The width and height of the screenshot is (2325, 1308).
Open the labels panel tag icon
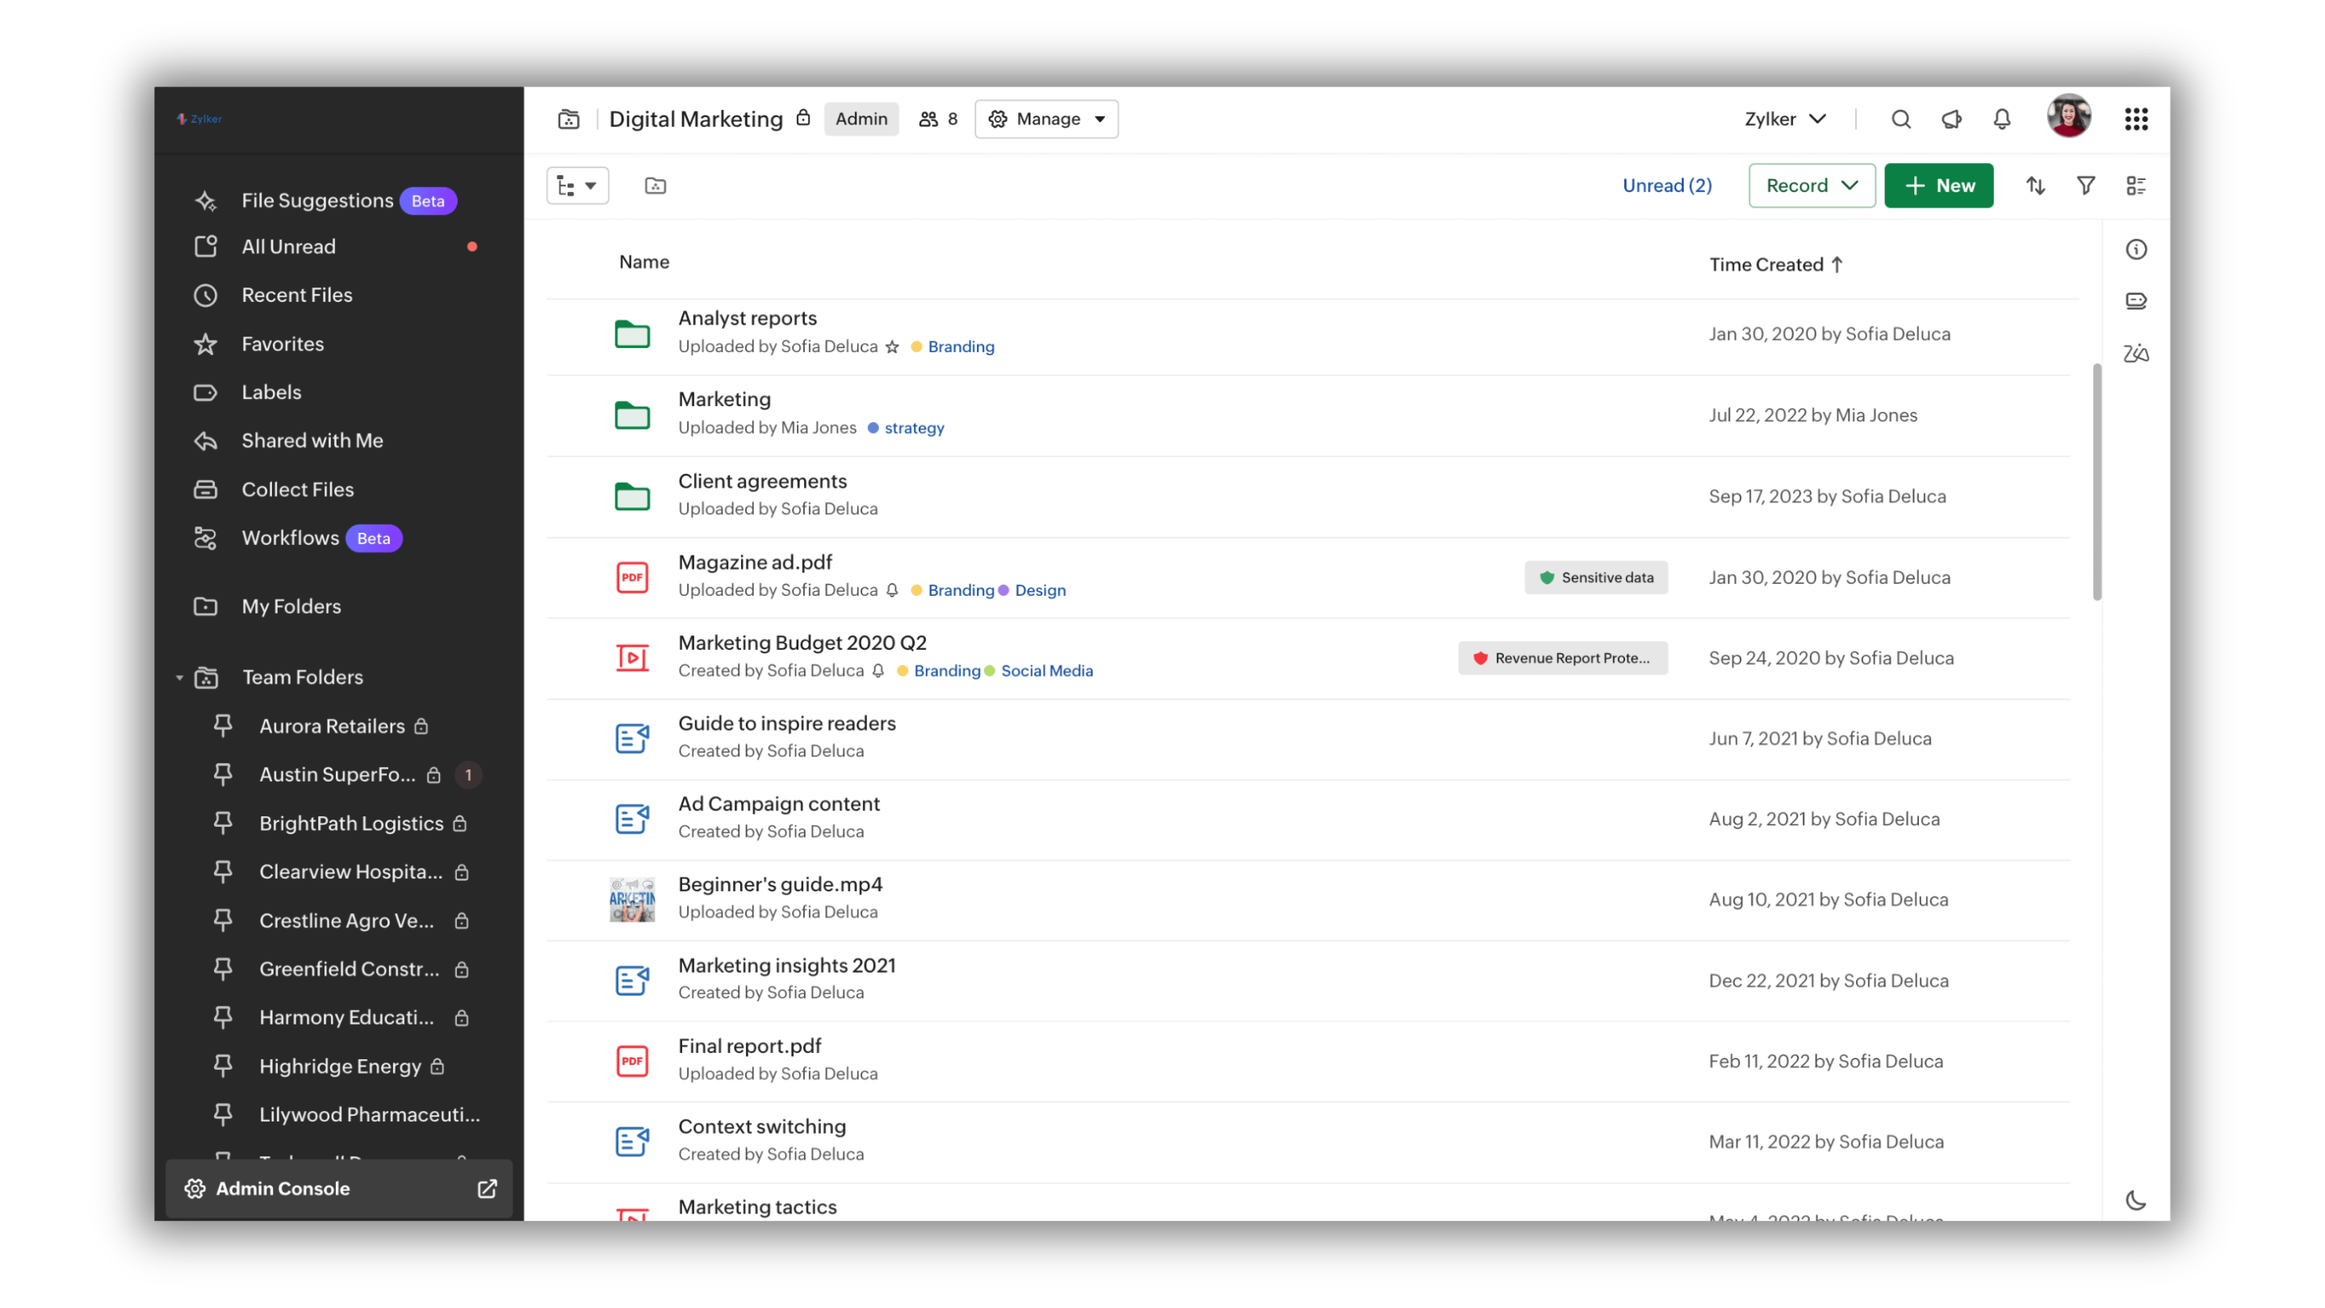click(x=2136, y=300)
